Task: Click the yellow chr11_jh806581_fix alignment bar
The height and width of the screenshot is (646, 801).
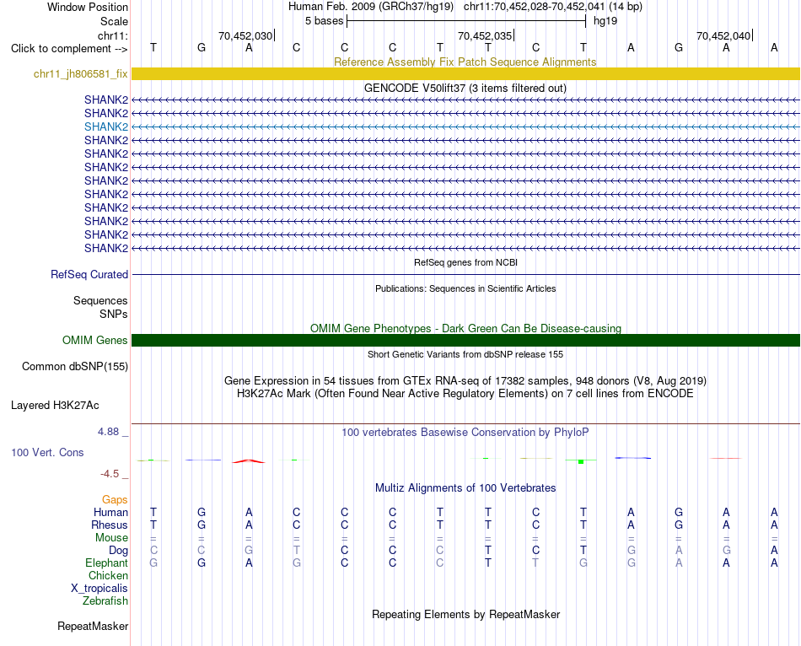Action: point(465,73)
